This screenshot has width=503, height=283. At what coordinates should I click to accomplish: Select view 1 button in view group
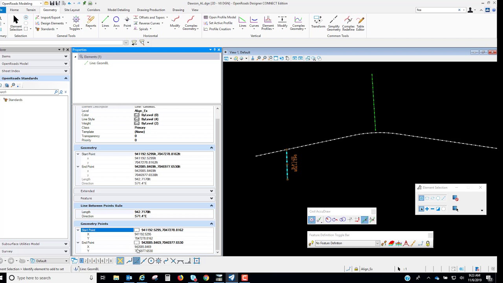pyautogui.click(x=81, y=261)
